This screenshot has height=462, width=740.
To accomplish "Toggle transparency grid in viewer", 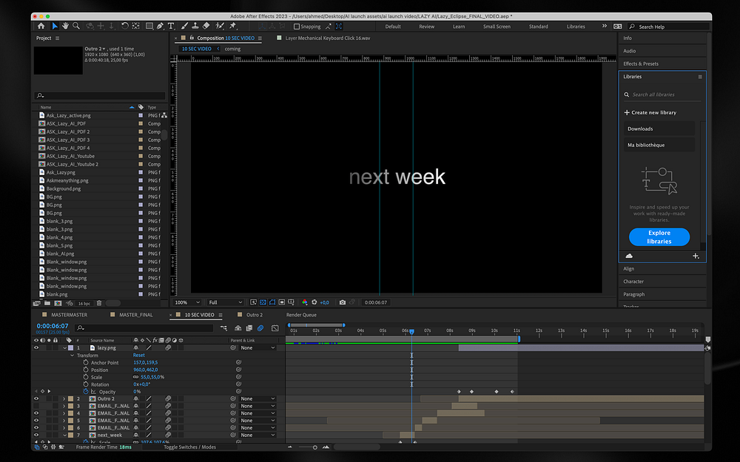I will [x=263, y=302].
